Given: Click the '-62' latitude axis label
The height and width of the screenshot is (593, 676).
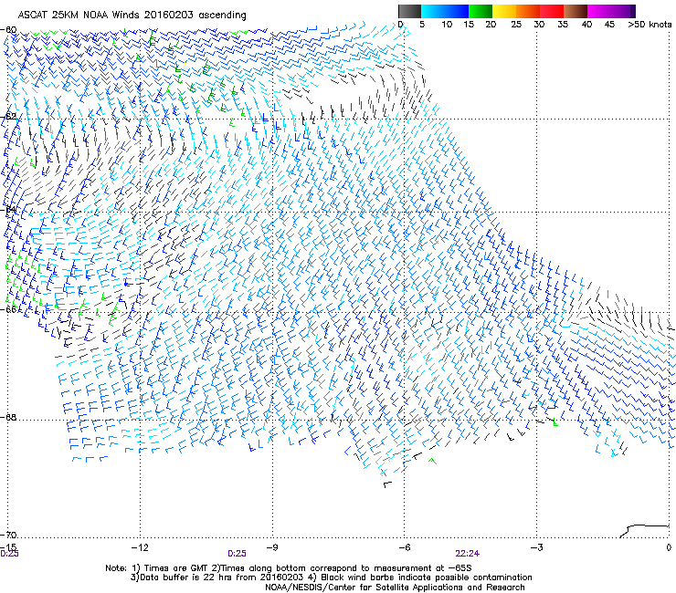Looking at the screenshot, I should [x=8, y=117].
